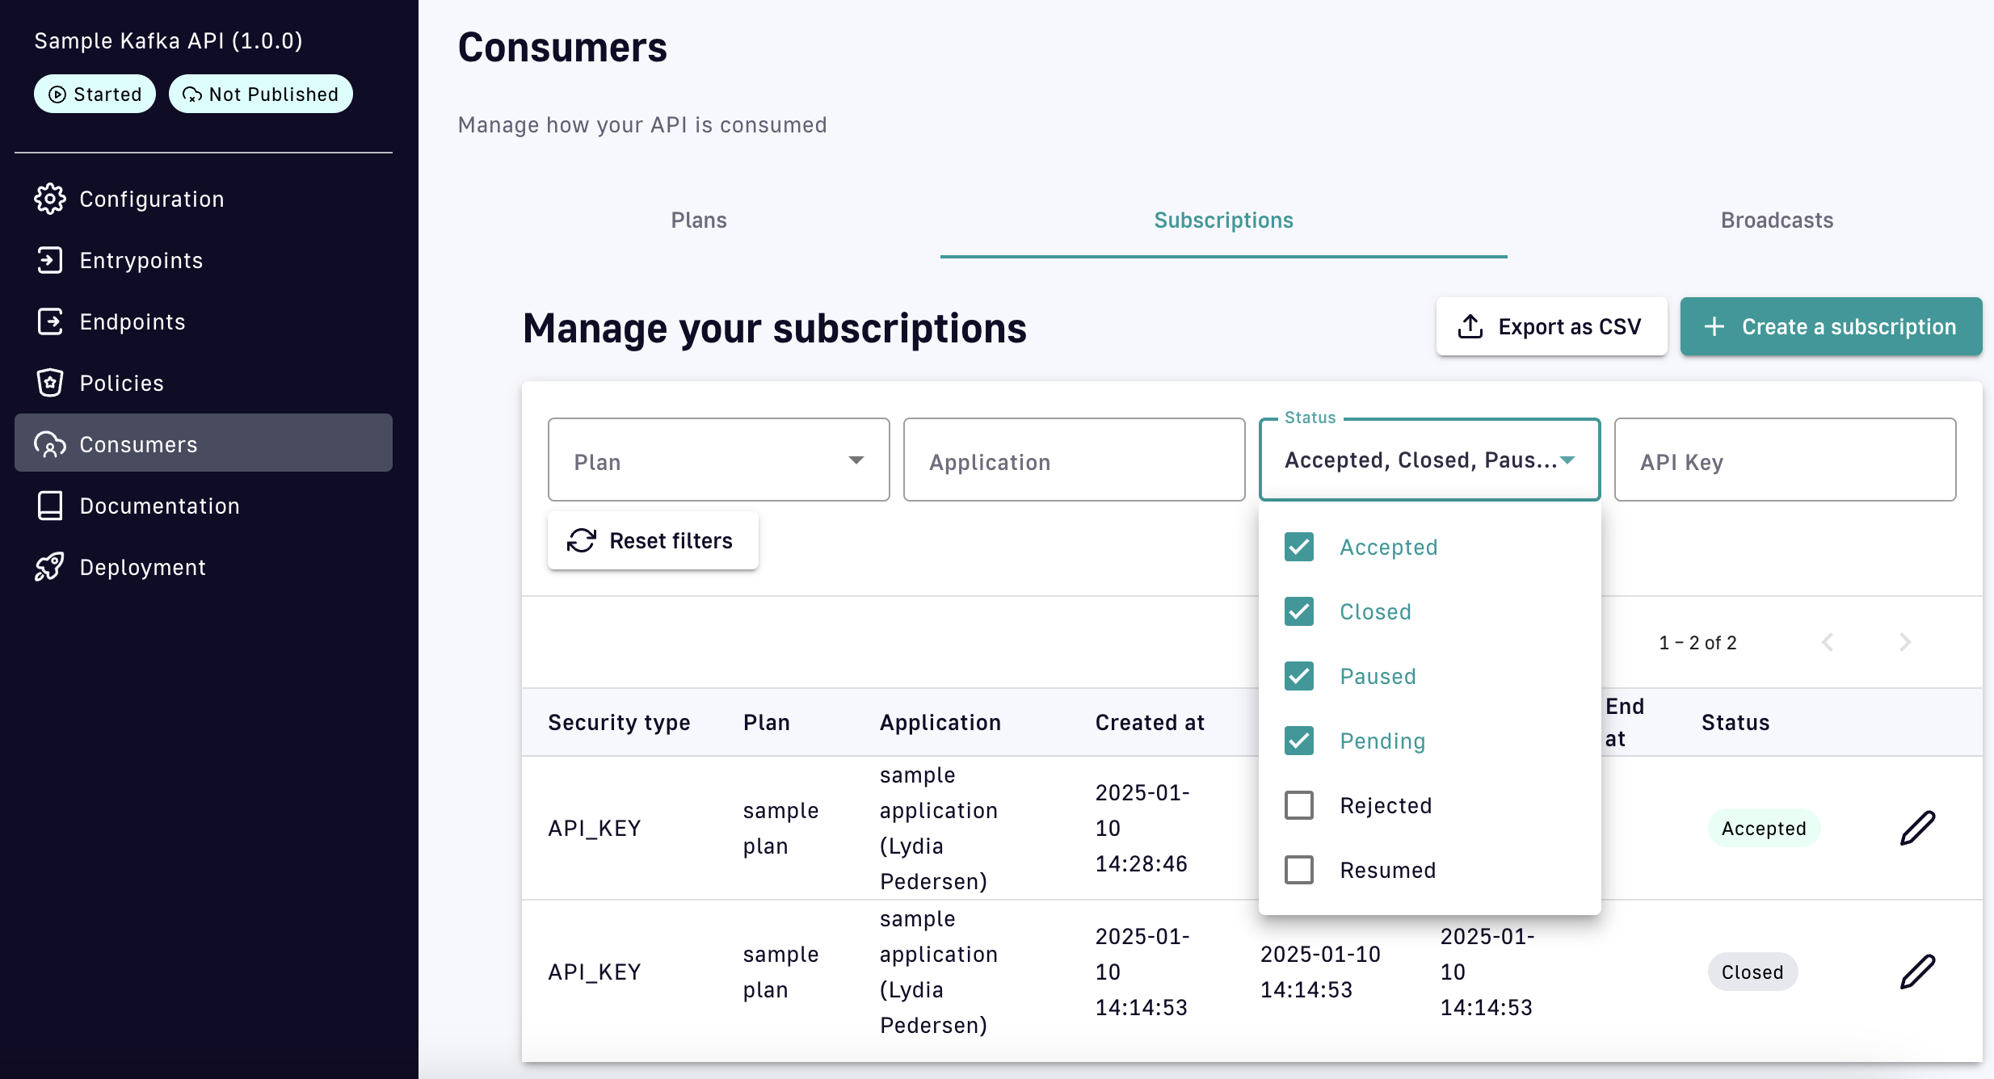
Task: Edit the Closed subscription pencil icon
Action: [x=1917, y=972]
